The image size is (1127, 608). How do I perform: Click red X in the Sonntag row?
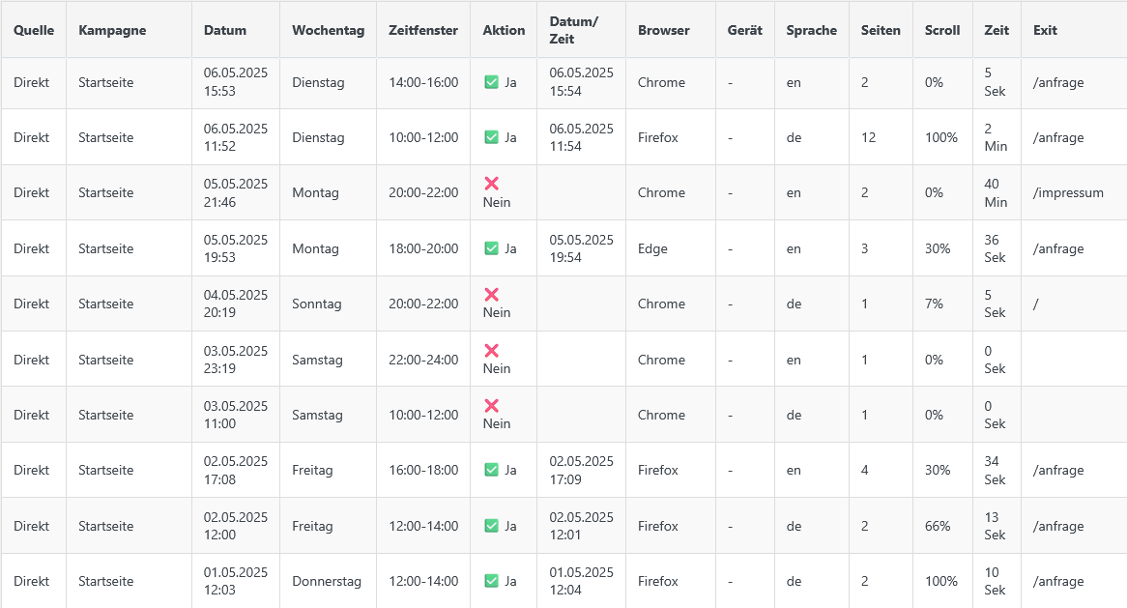491,294
